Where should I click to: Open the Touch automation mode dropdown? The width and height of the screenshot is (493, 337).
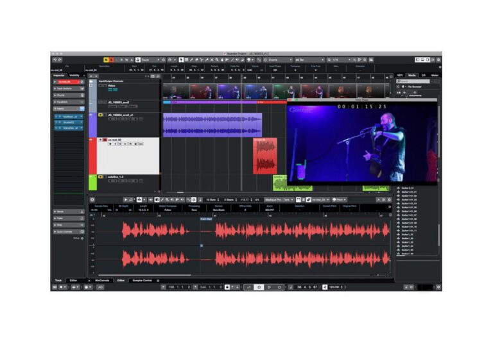tap(150, 60)
